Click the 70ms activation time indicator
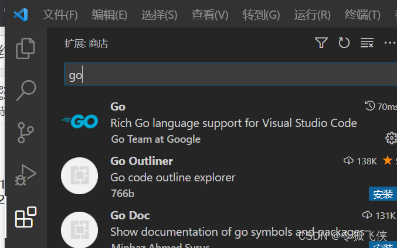This screenshot has width=397, height=248. coord(381,106)
